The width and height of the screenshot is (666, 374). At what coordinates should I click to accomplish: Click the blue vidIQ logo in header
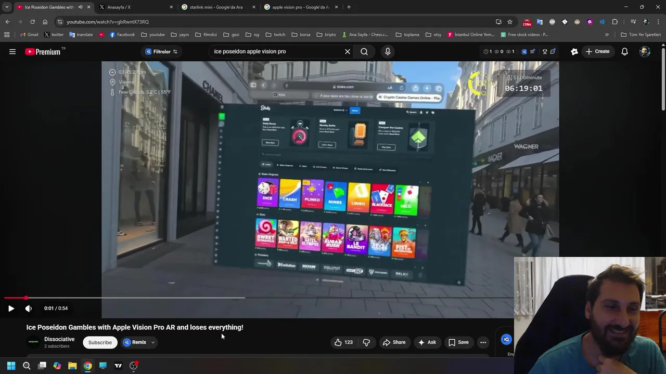coord(524,51)
